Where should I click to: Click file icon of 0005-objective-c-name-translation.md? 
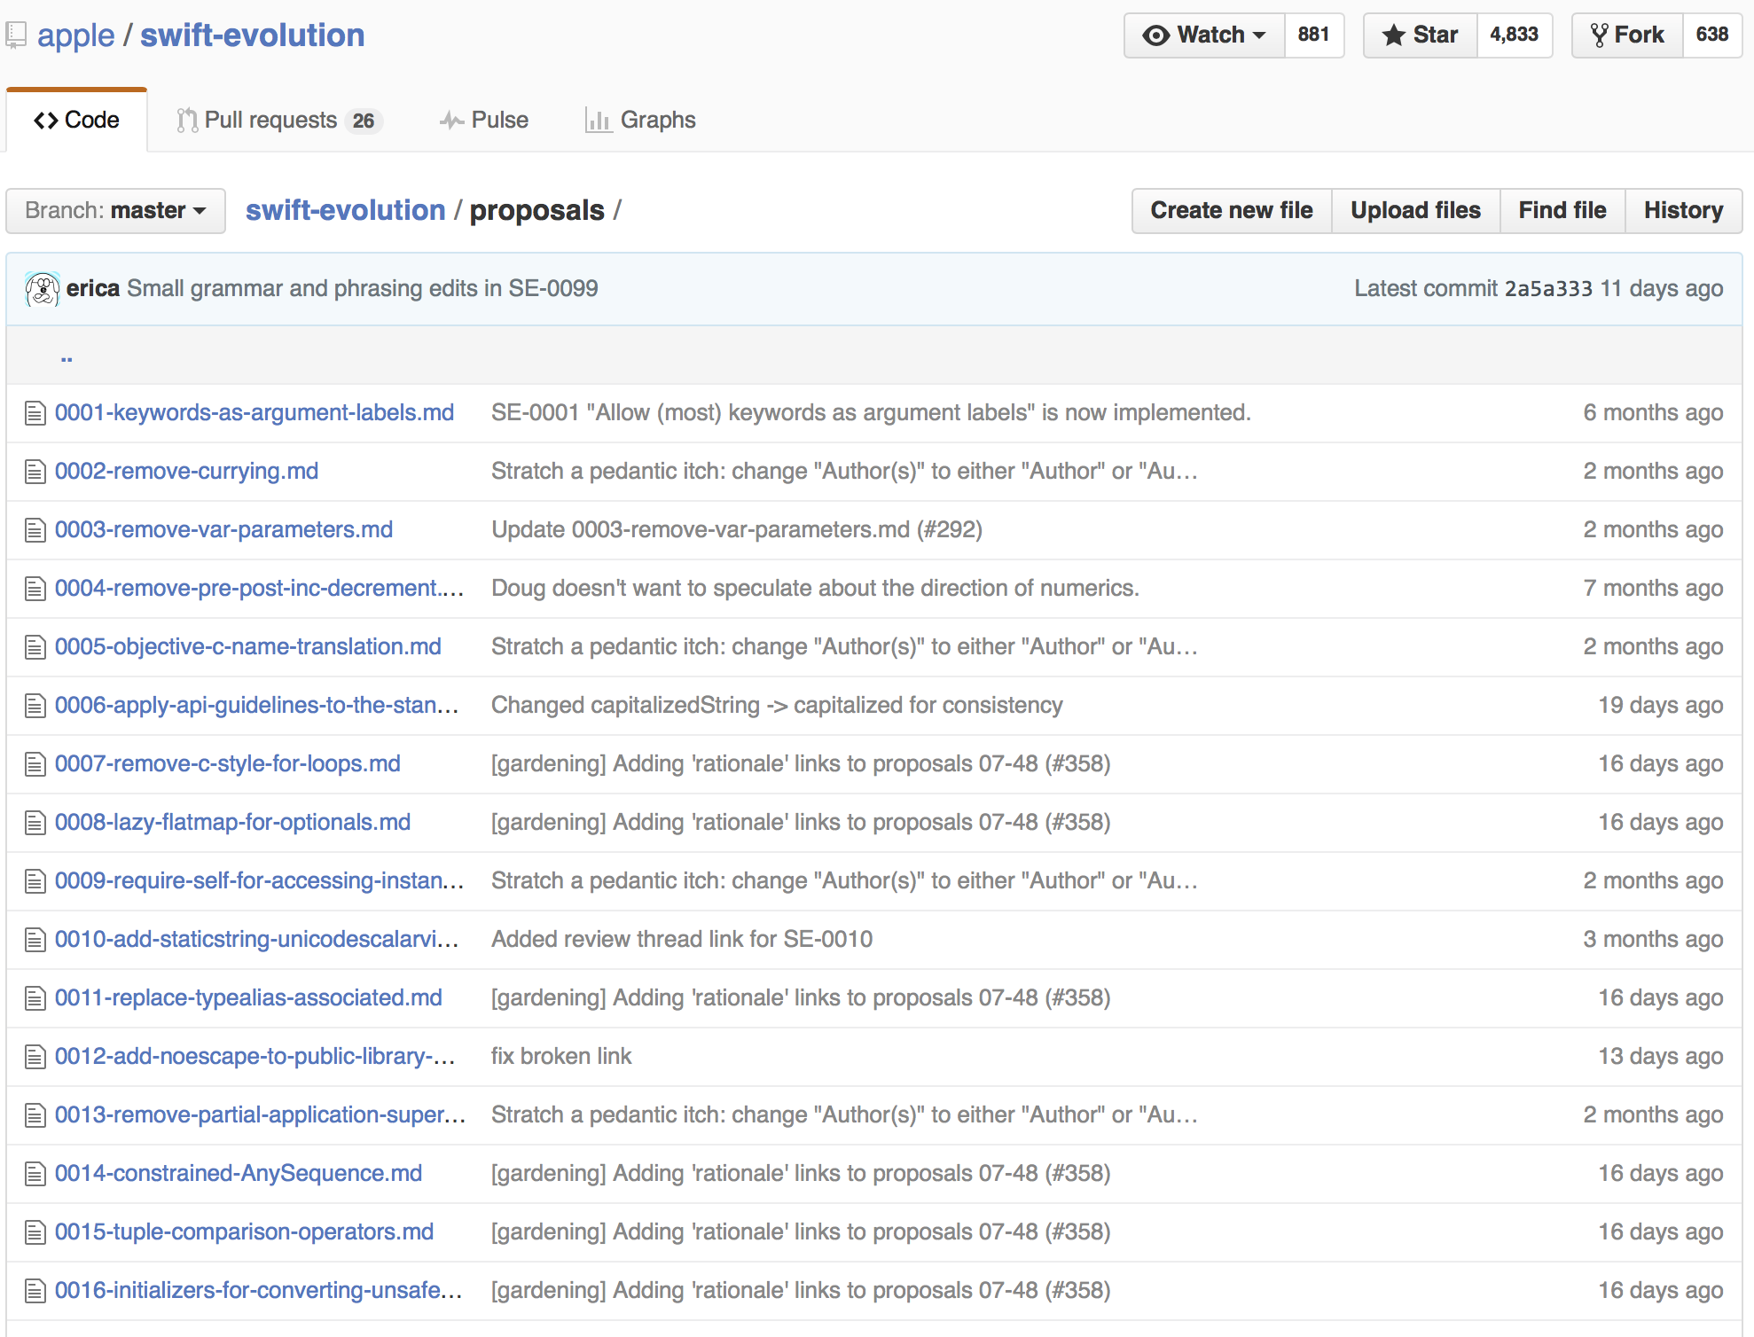[35, 647]
